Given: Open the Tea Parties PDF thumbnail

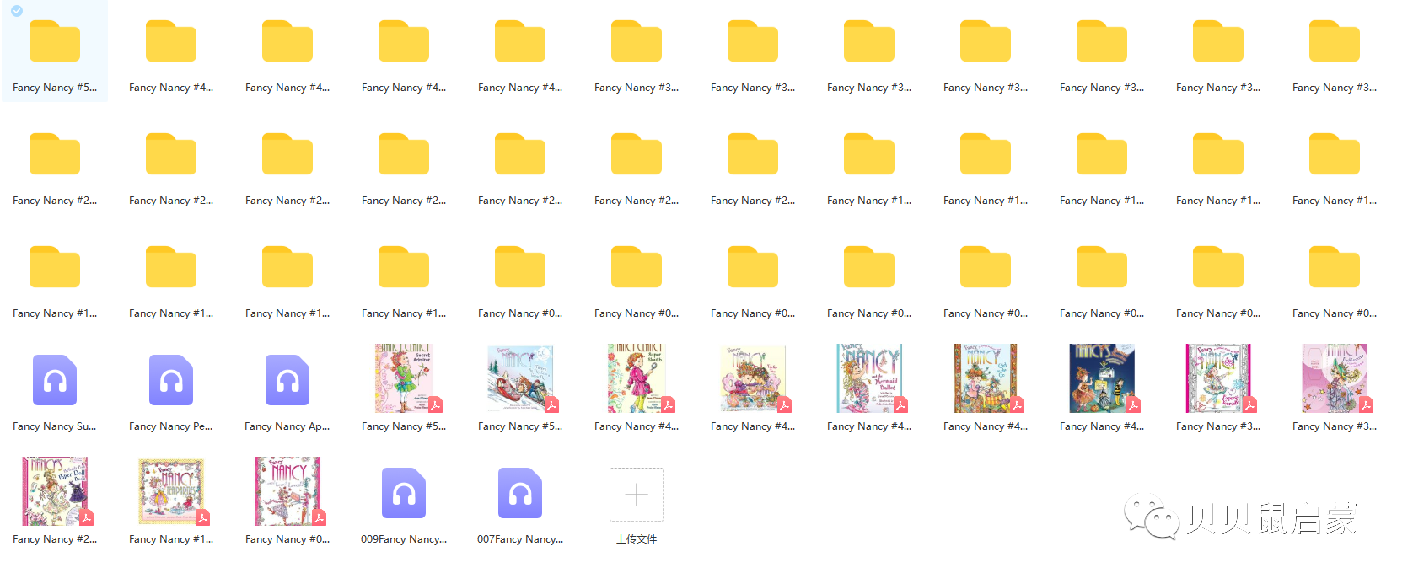Looking at the screenshot, I should [x=171, y=490].
